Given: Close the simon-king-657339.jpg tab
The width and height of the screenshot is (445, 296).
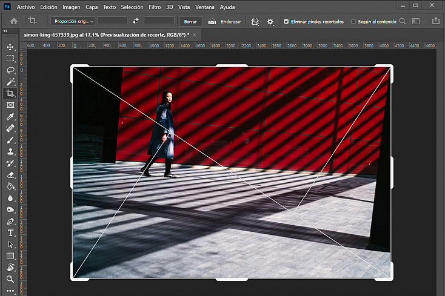Looking at the screenshot, I should [x=195, y=35].
